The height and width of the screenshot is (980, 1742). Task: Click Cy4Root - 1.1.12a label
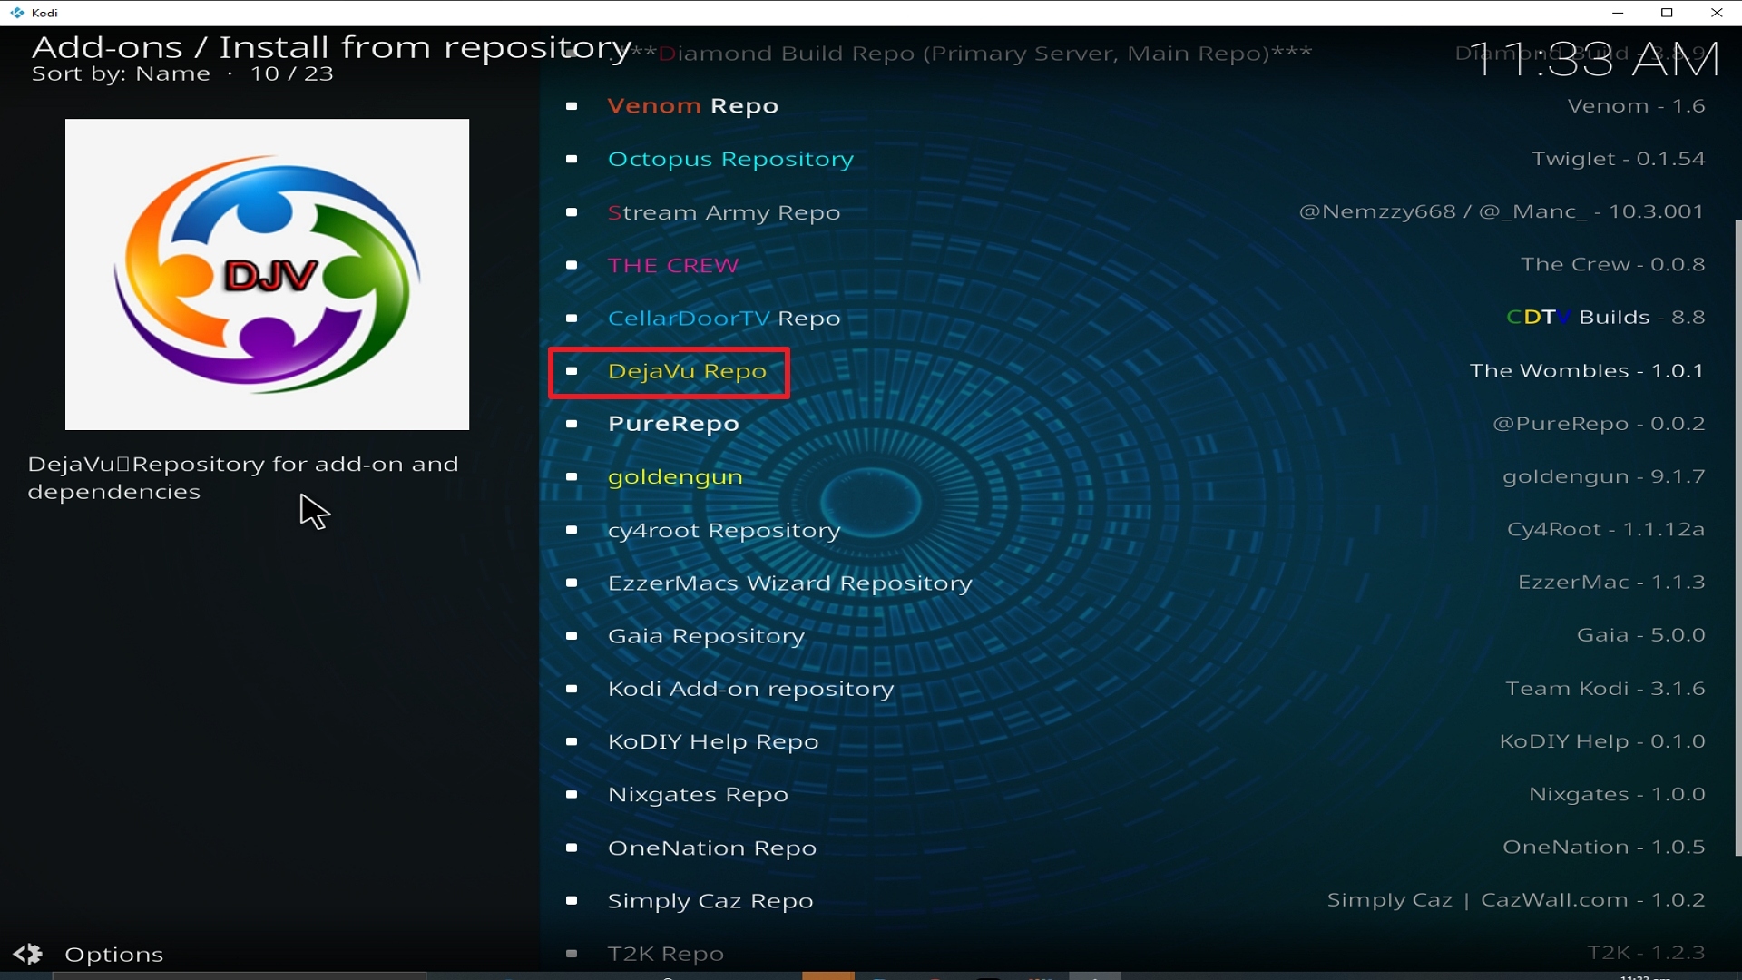[1606, 530]
